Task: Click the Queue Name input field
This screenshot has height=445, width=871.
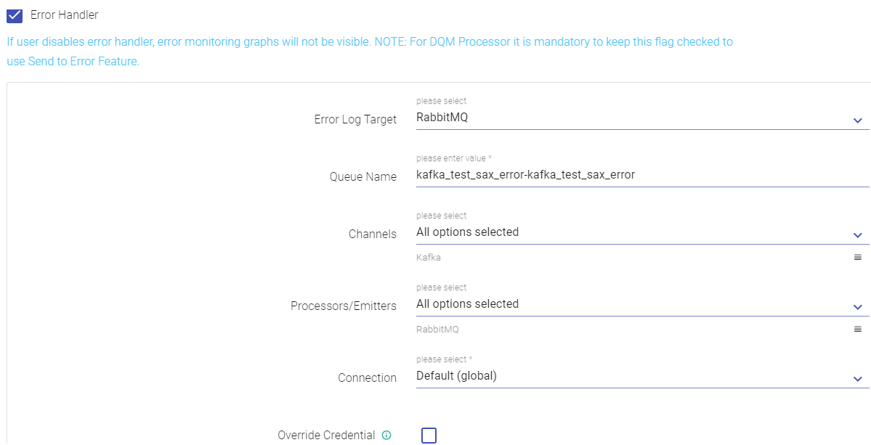Action: [643, 176]
